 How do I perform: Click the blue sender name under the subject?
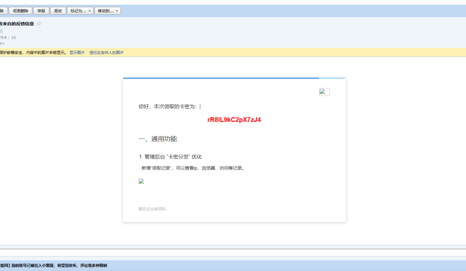(1, 31)
